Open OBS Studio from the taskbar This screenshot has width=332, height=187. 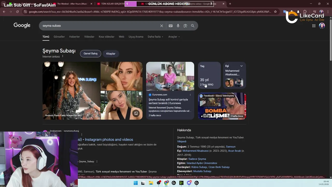158,183
